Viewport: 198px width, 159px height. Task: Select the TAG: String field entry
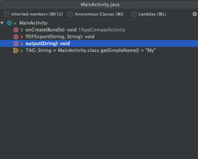[90, 50]
